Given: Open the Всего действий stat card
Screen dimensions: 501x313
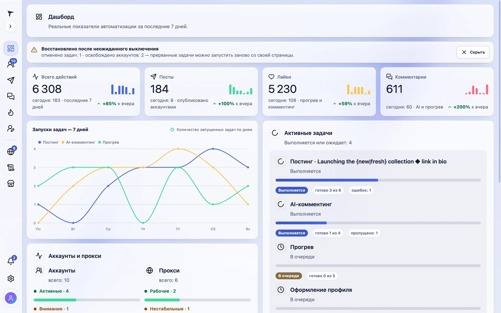Looking at the screenshot, I should pyautogui.click(x=83, y=92).
